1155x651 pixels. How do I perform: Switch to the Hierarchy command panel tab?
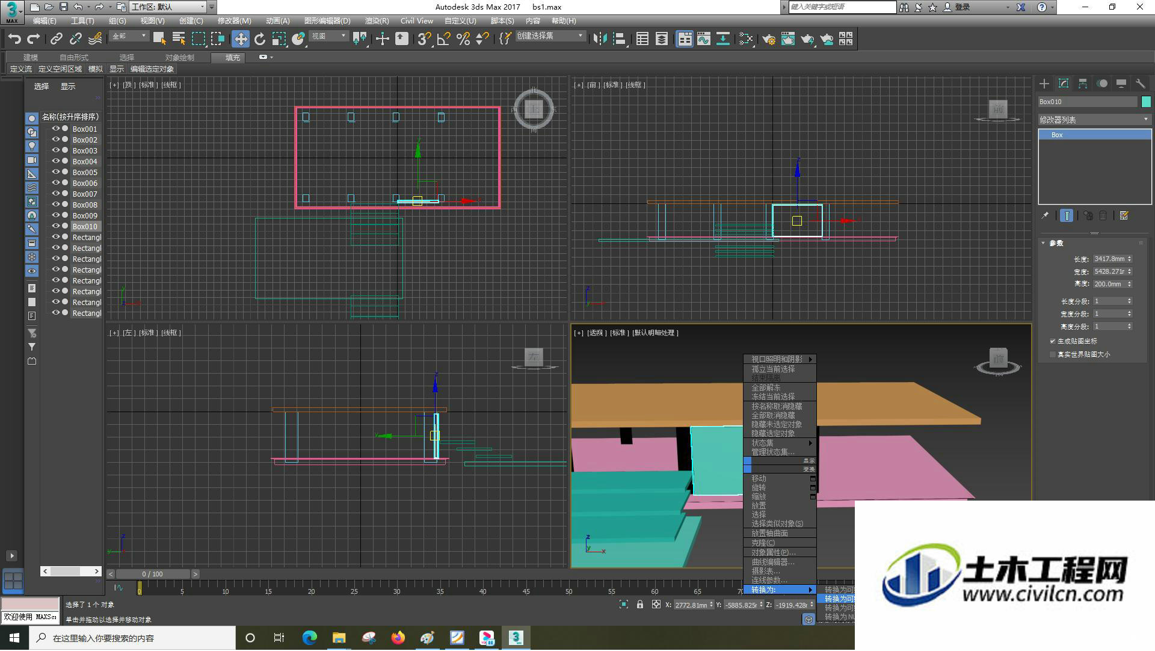(1083, 84)
